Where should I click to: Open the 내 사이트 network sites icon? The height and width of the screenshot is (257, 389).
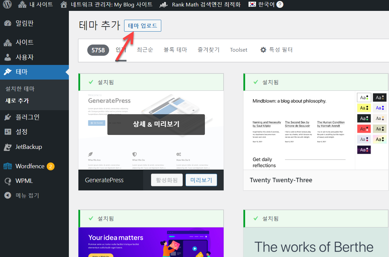22,4
